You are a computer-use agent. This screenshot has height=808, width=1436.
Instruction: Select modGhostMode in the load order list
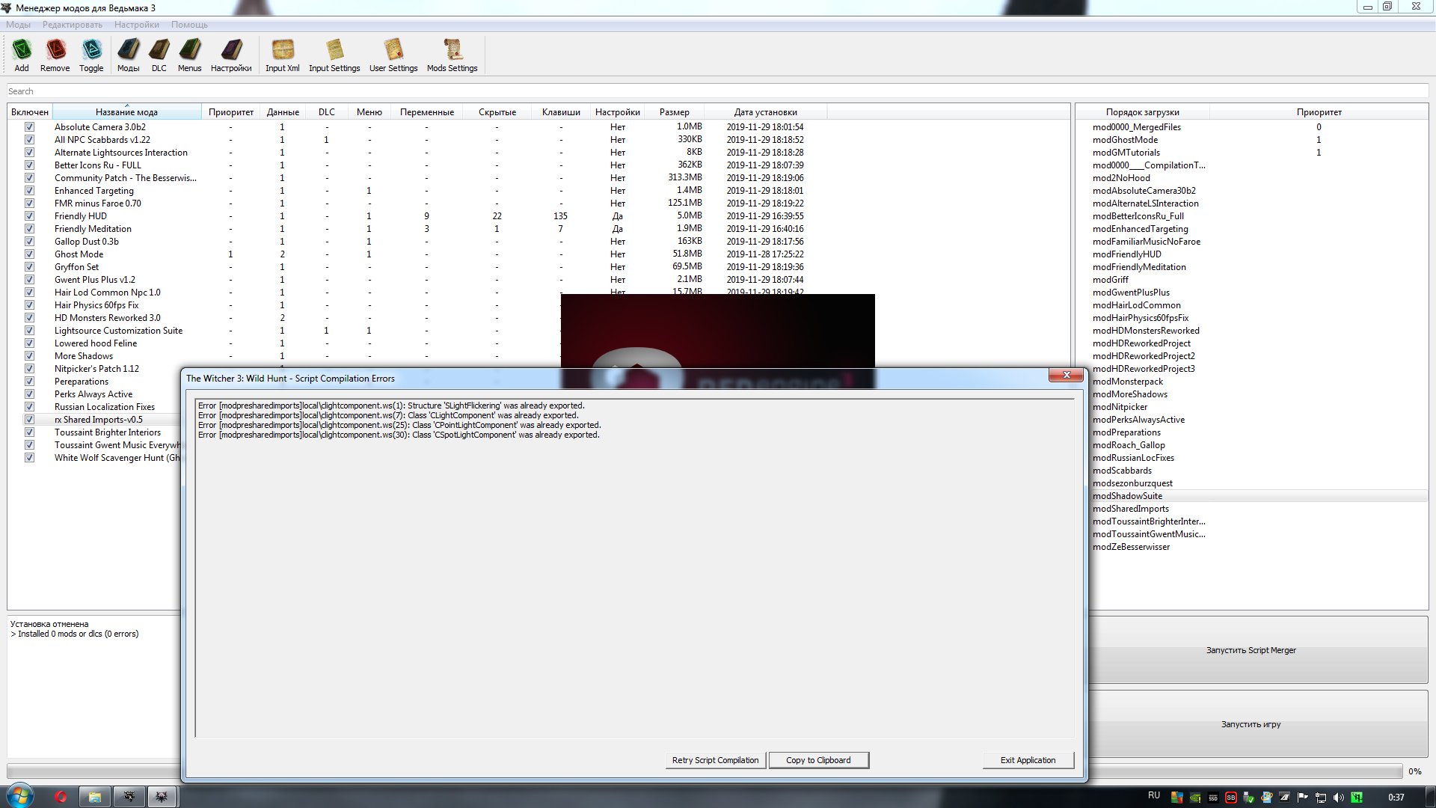[1125, 140]
